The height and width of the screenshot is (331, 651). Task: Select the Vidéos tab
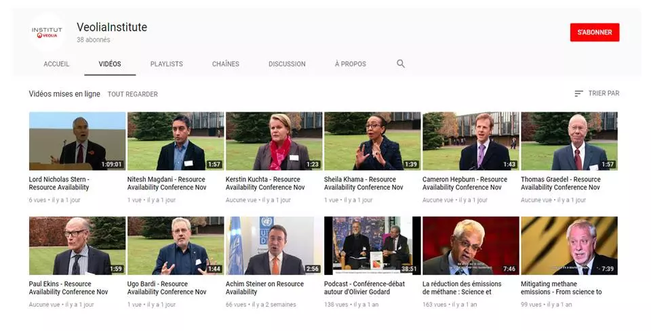110,64
